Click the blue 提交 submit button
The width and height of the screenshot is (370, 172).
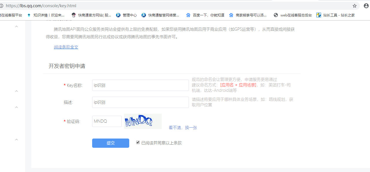(x=111, y=143)
